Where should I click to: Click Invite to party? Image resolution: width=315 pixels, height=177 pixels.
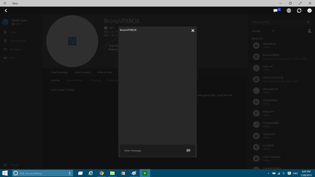click(x=82, y=72)
